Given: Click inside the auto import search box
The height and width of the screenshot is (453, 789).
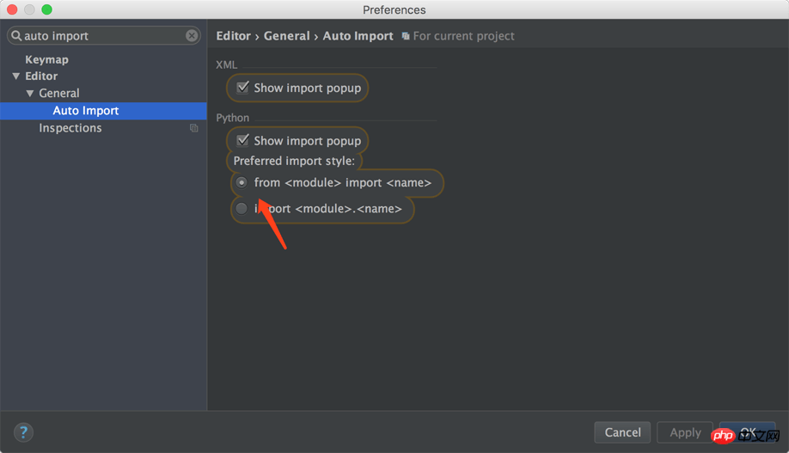Looking at the screenshot, I should point(103,36).
